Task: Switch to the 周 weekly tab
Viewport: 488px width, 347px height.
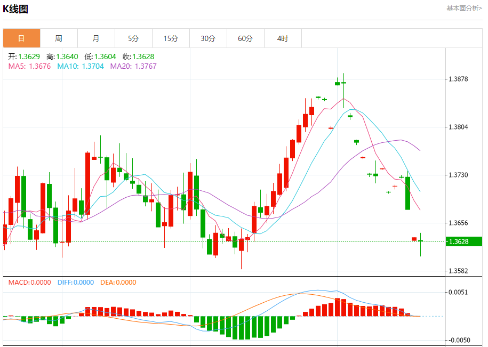Action: pos(59,38)
